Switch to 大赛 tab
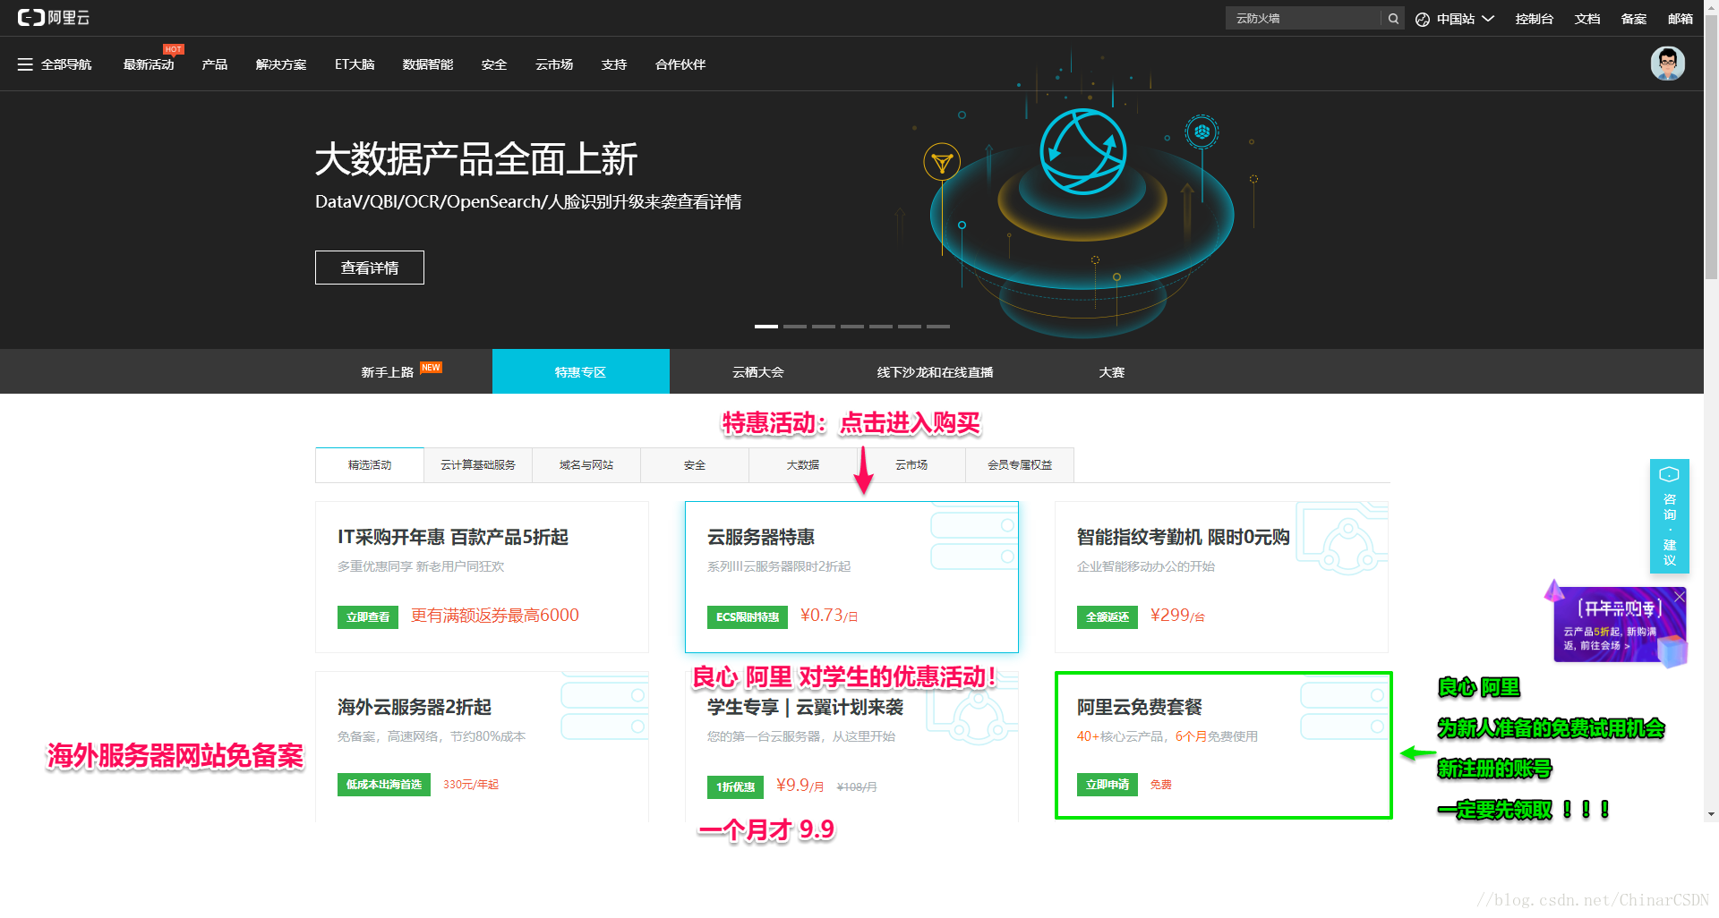The image size is (1719, 918). click(1112, 371)
